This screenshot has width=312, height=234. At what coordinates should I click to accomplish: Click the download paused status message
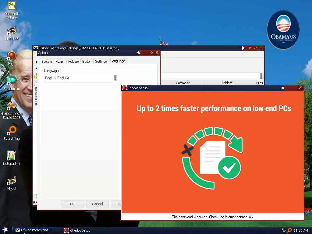pos(212,217)
